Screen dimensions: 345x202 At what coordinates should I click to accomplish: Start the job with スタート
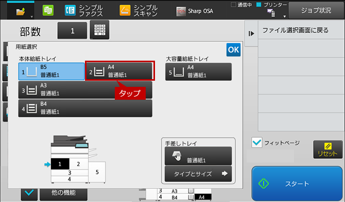tap(297, 183)
